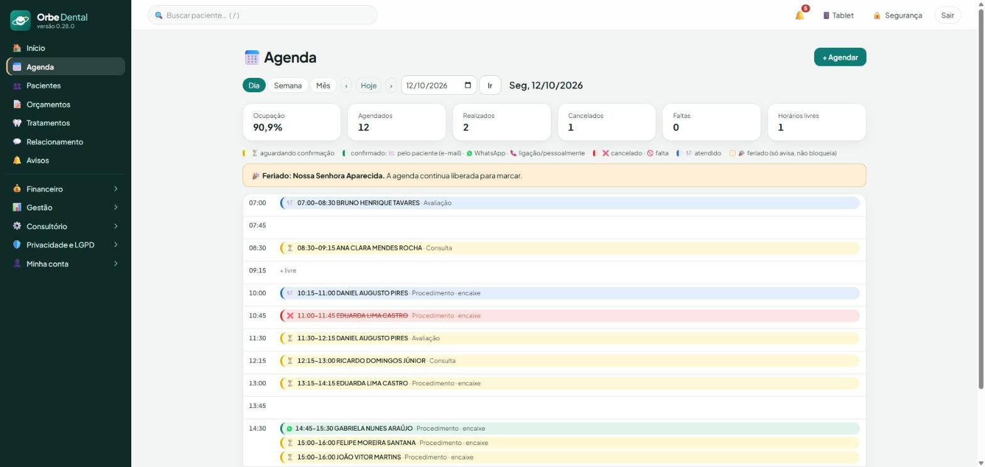Open the Segurança link
985x467 pixels.
(x=898, y=15)
